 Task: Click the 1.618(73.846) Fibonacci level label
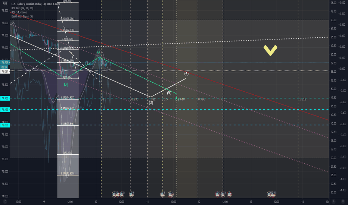click(68, 124)
